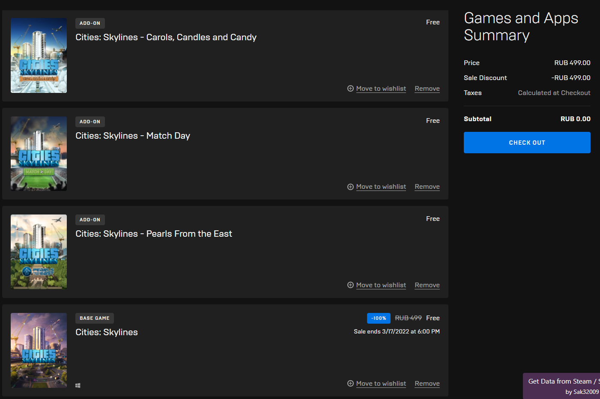This screenshot has width=600, height=399.
Task: Open the Cities: Skylines - Match Day title
Action: tap(133, 136)
